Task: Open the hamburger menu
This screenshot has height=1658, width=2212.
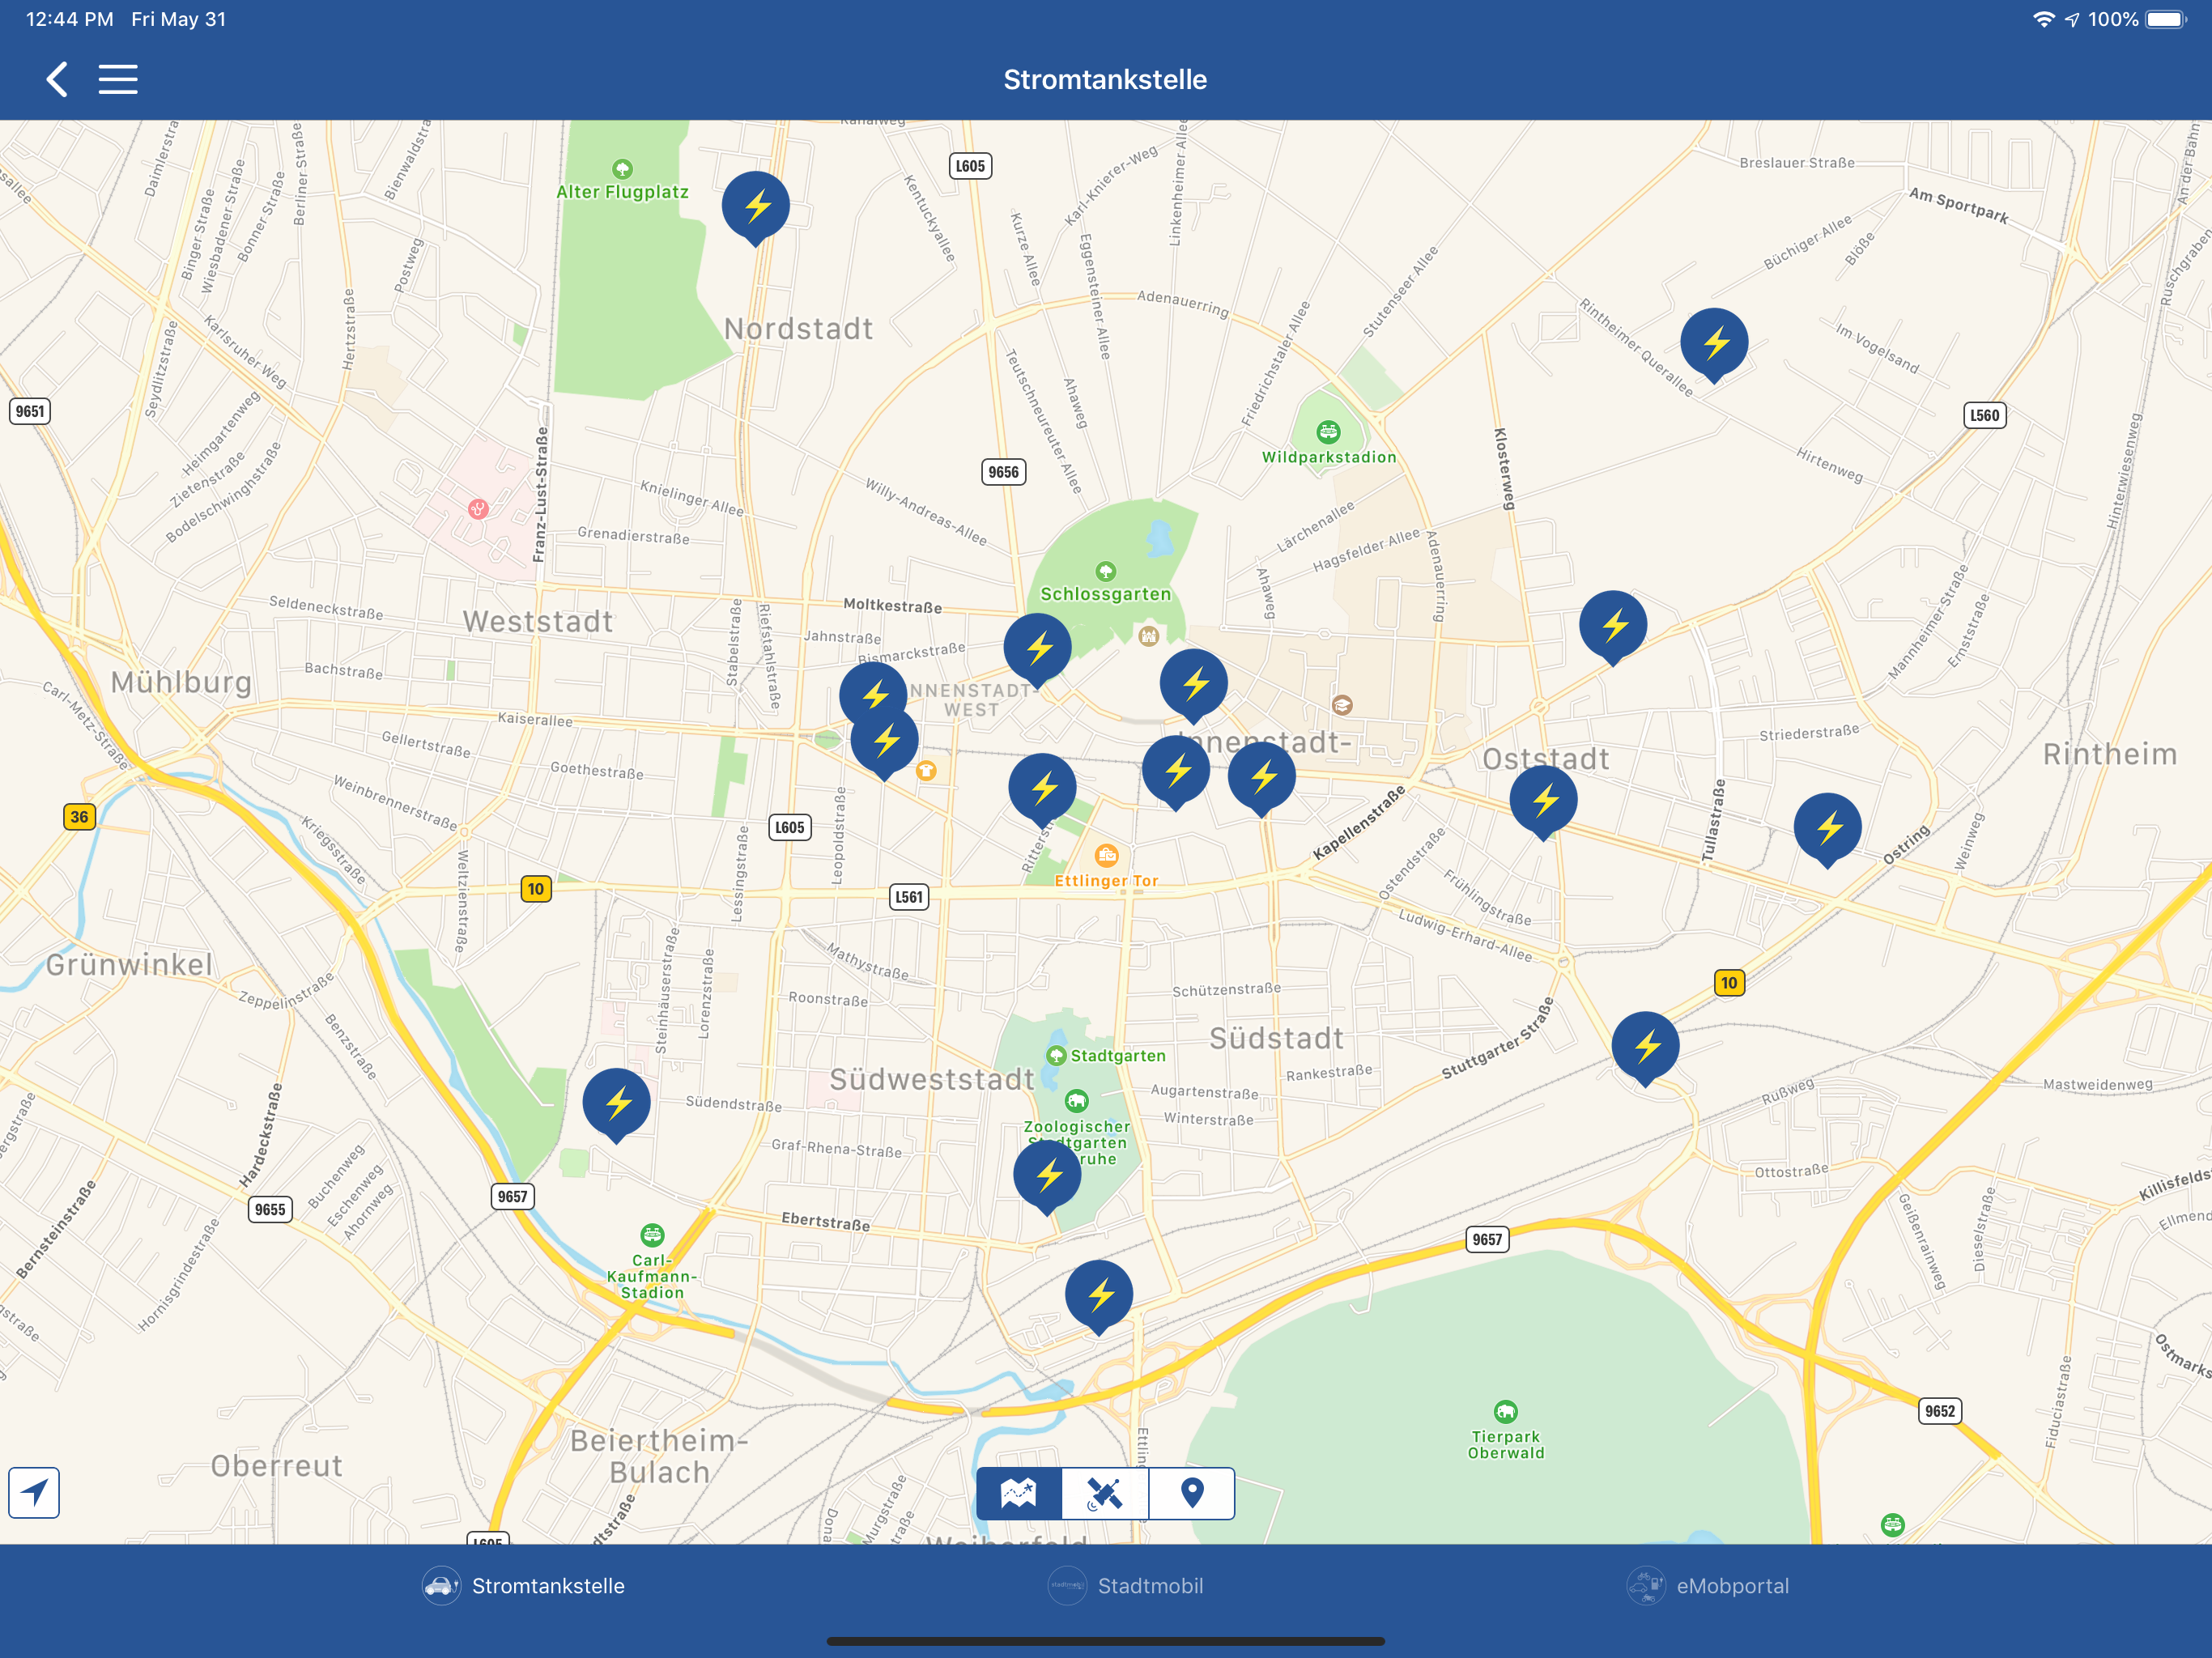Action: coord(118,79)
